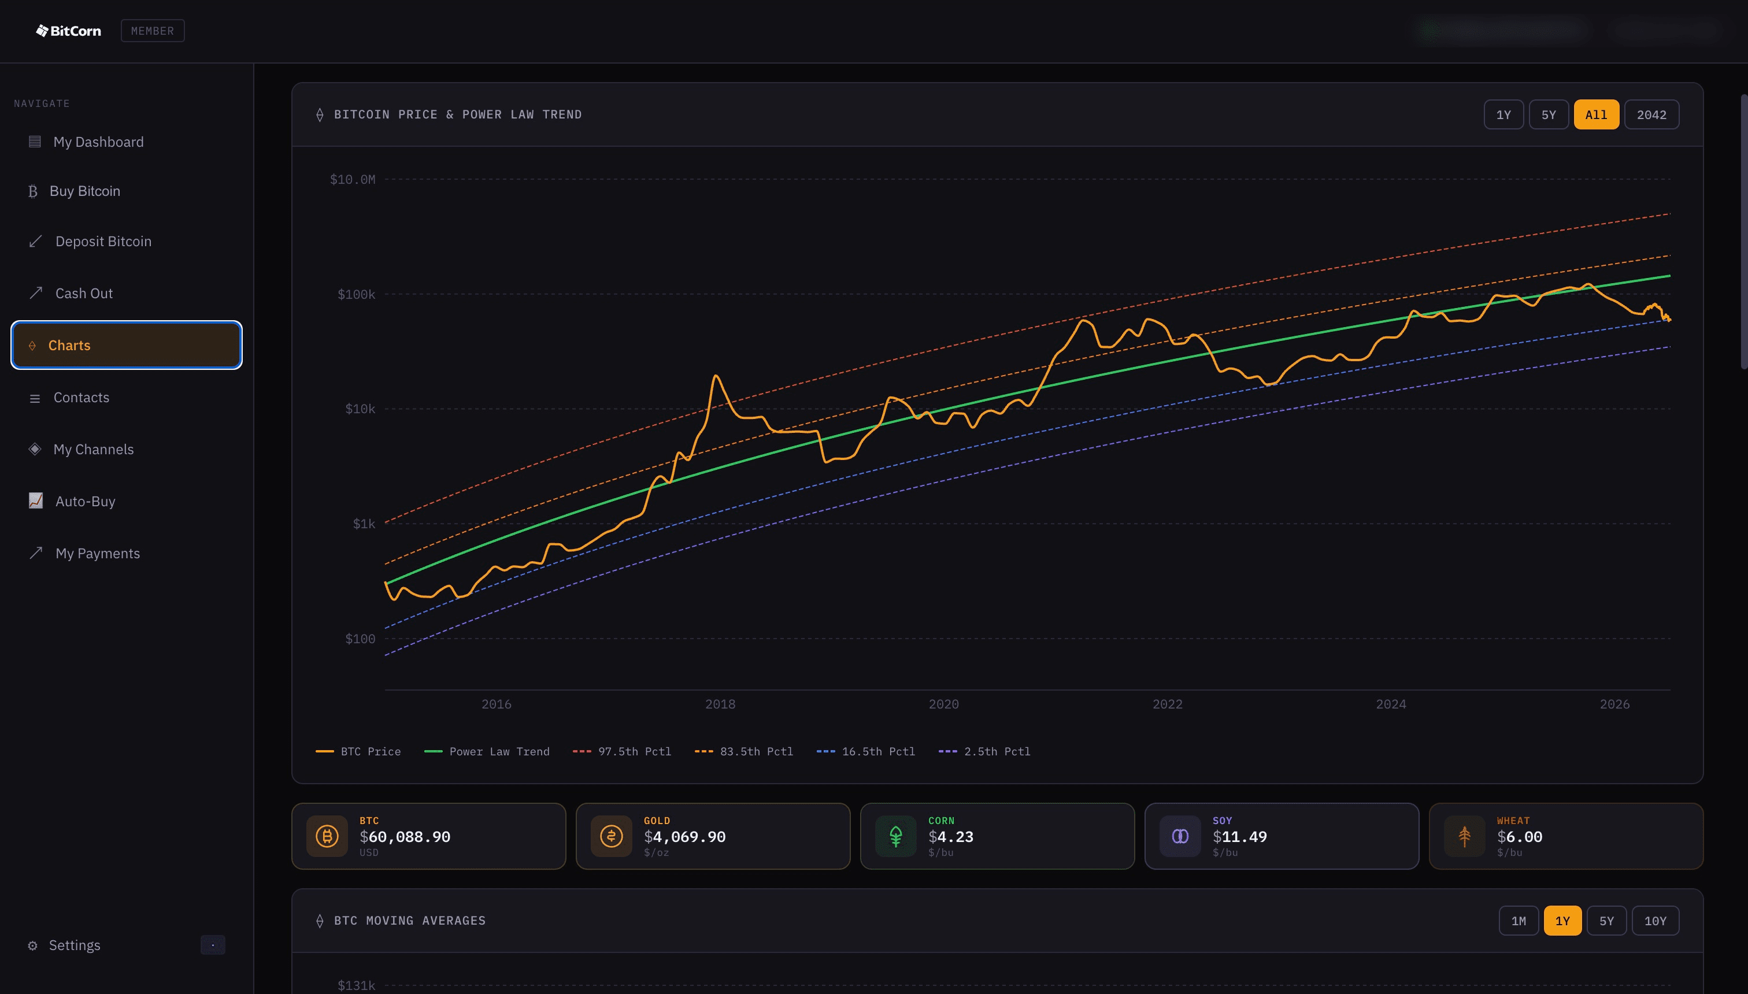Click the BTC price $60,088.90
This screenshot has height=994, width=1748.
click(x=405, y=837)
